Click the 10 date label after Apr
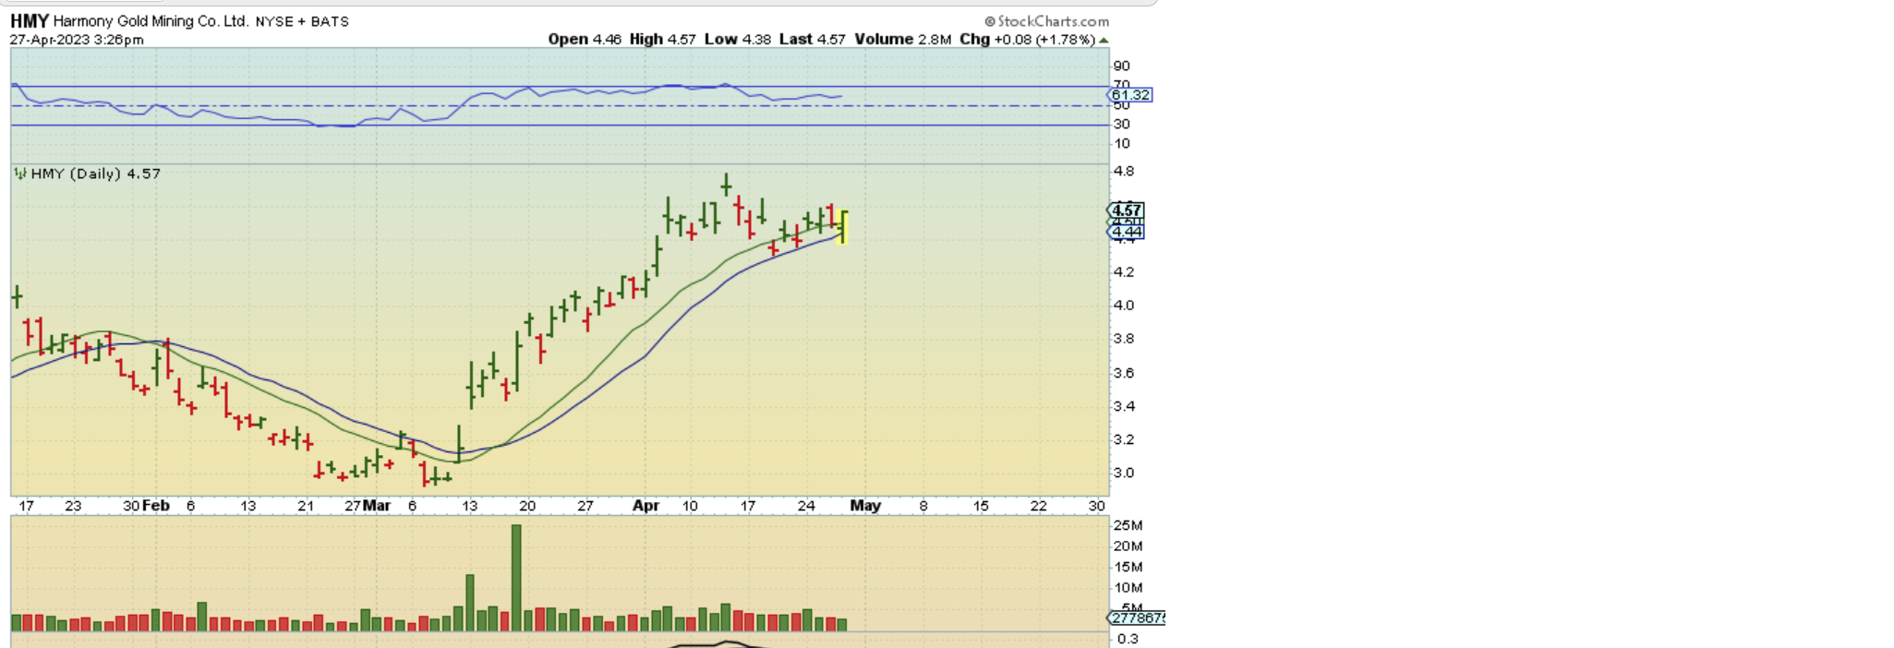The height and width of the screenshot is (648, 1894). point(690,506)
